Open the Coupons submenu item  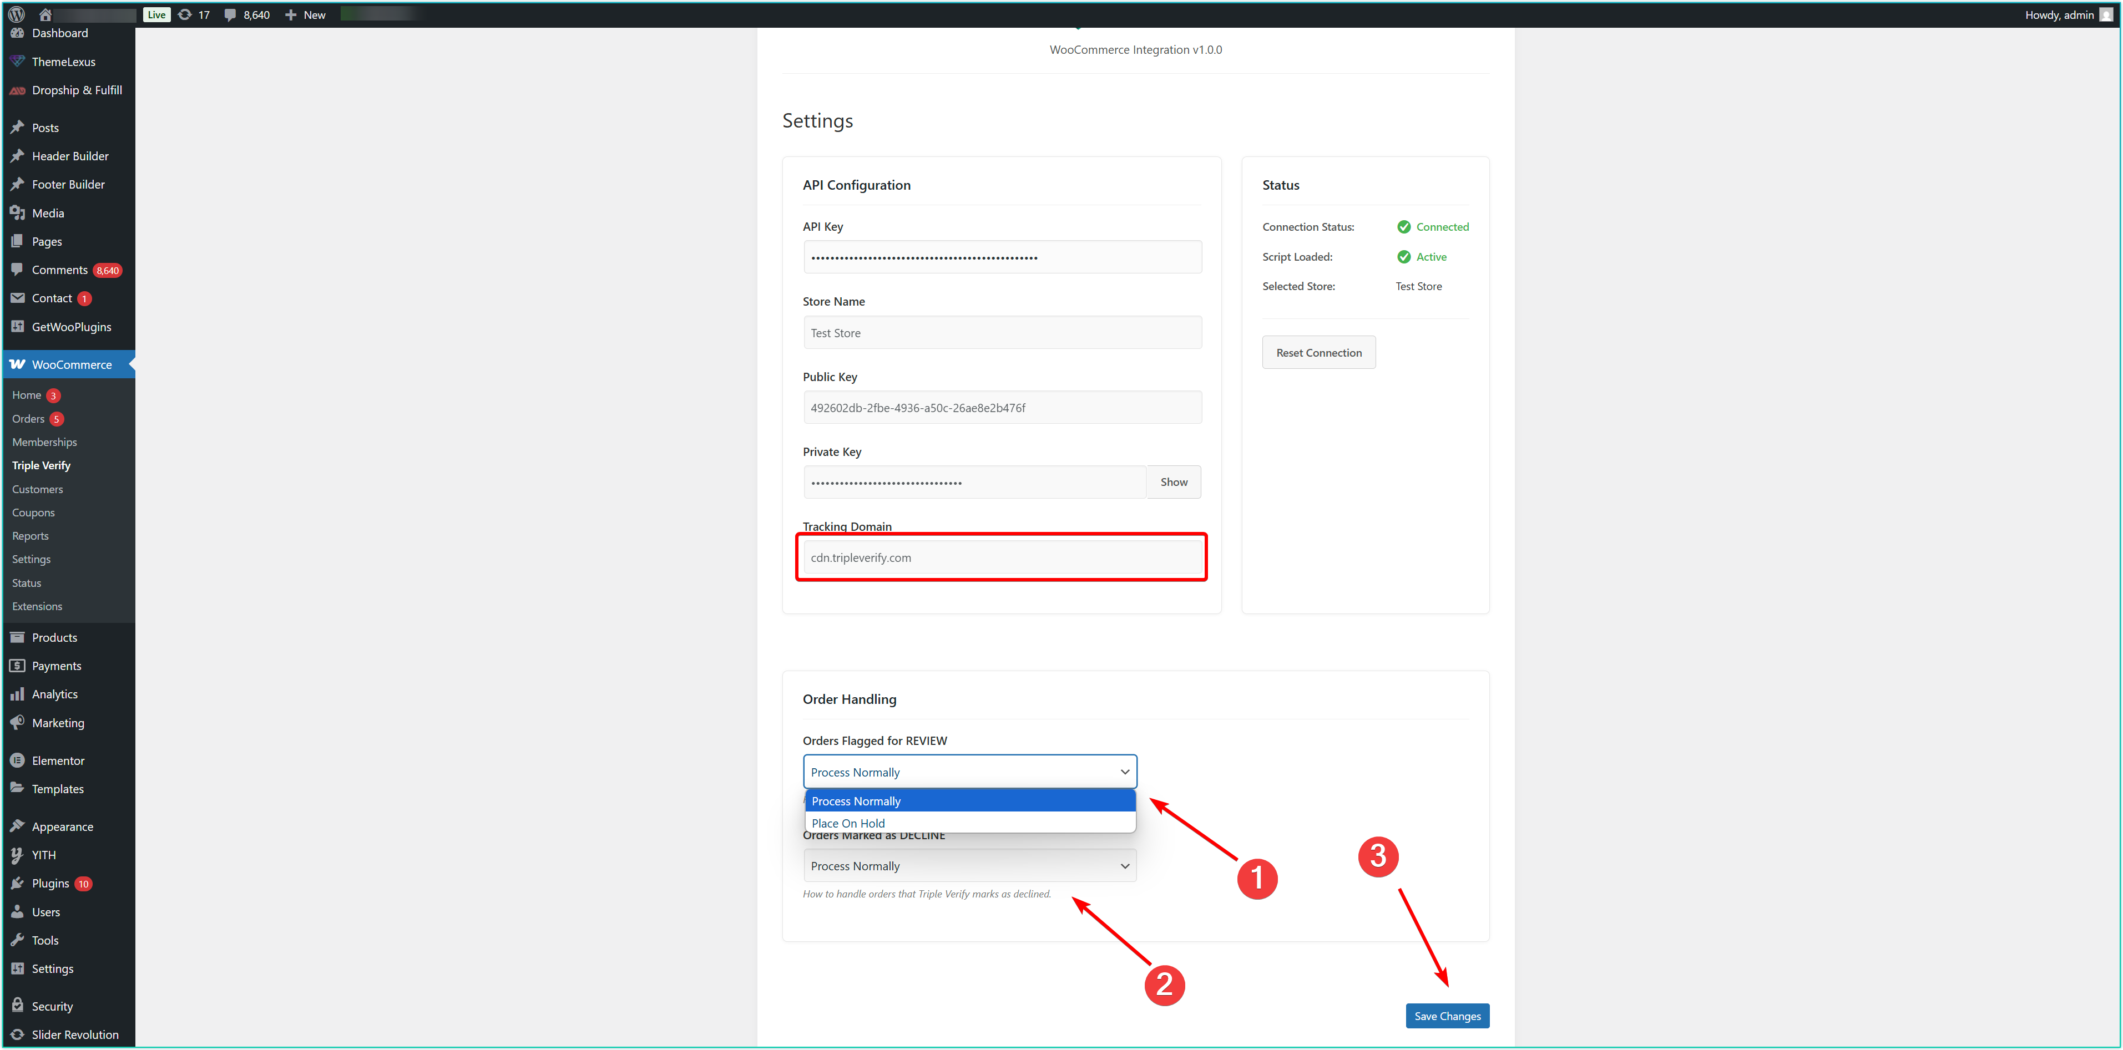33,512
